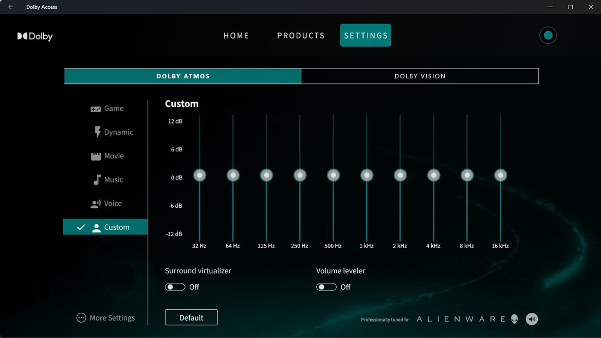Click the Custom heading text
This screenshot has height=338, width=601.
181,103
